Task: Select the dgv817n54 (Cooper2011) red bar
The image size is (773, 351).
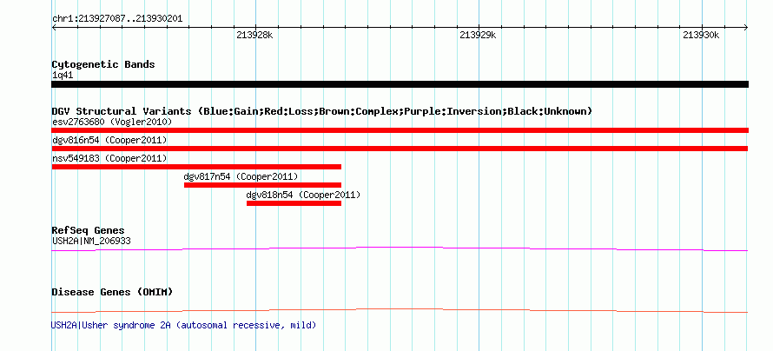Action: (263, 185)
